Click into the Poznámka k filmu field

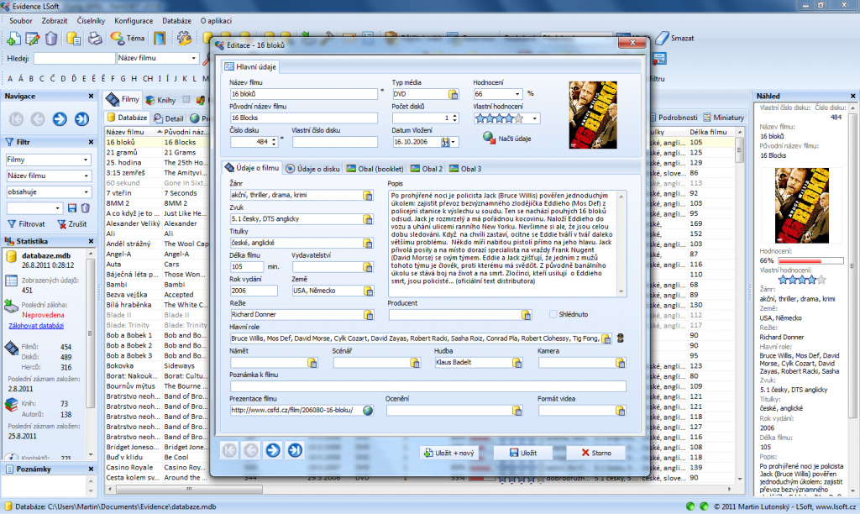click(x=427, y=386)
